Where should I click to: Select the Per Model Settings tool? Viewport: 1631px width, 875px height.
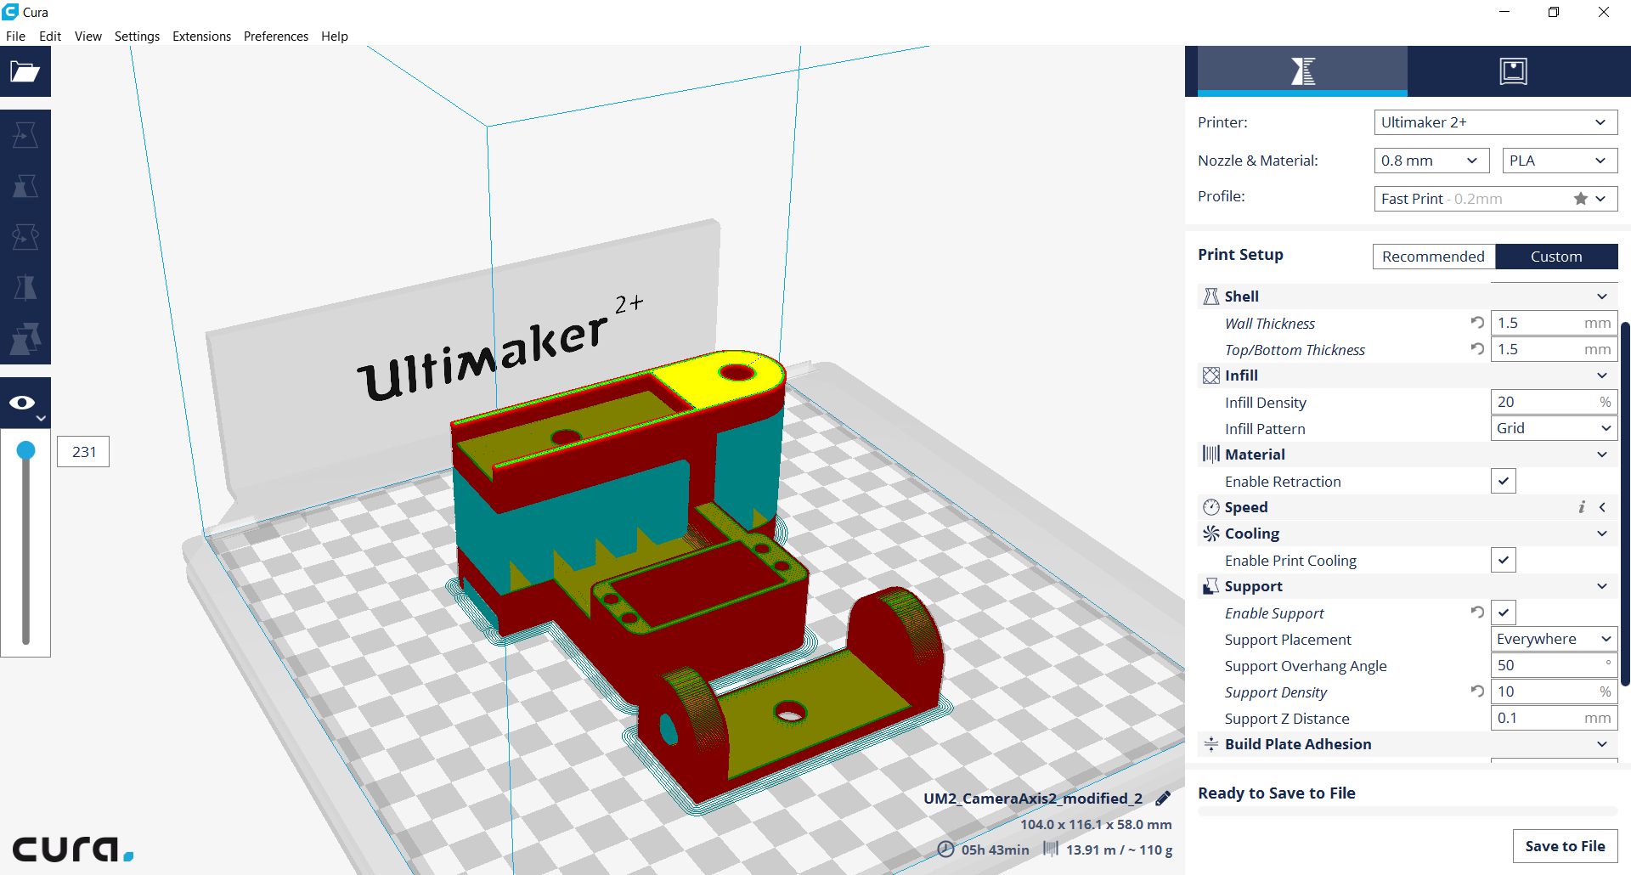click(x=25, y=339)
